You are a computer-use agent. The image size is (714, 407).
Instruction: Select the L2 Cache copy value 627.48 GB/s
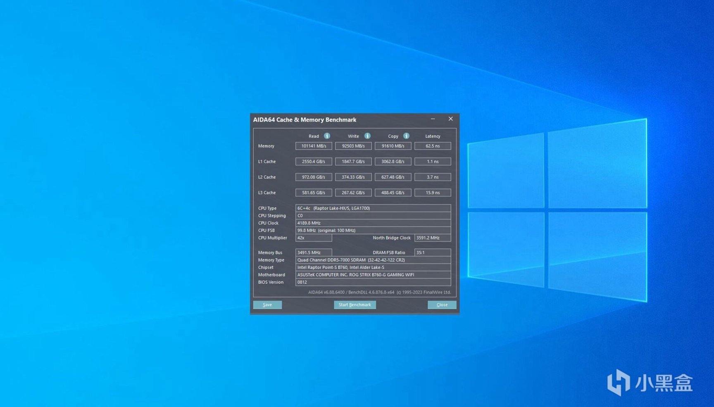point(393,177)
